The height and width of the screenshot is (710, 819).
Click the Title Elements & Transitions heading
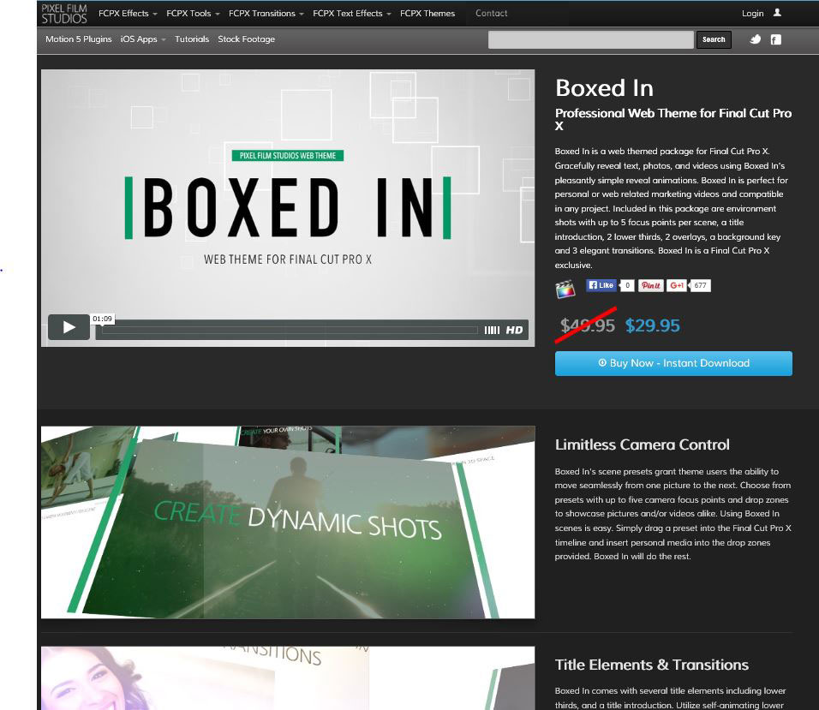tap(651, 665)
